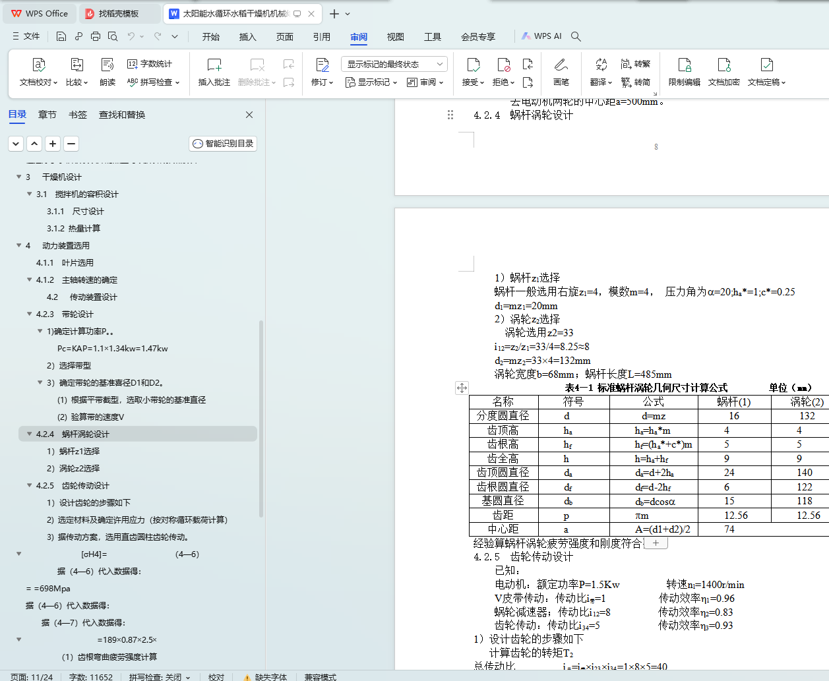Click the plus add heading button
Screen dimensions: 829x681
(53, 143)
